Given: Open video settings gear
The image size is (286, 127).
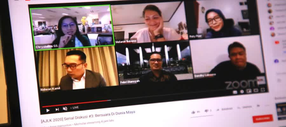Looking at the screenshot, I should (242, 92).
